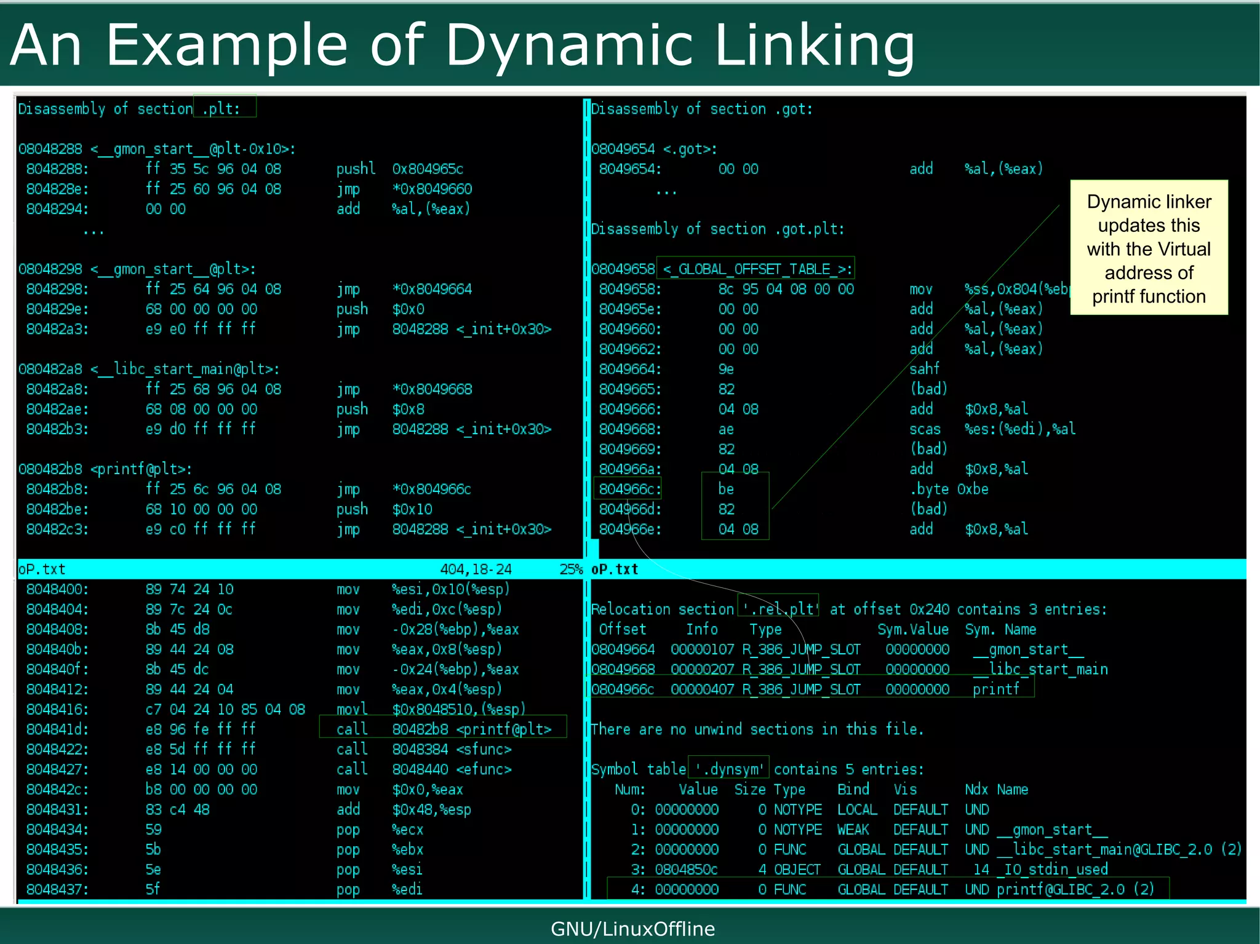Click the 'Disassembly of section .got:' heading
The width and height of the screenshot is (1260, 944).
(702, 109)
